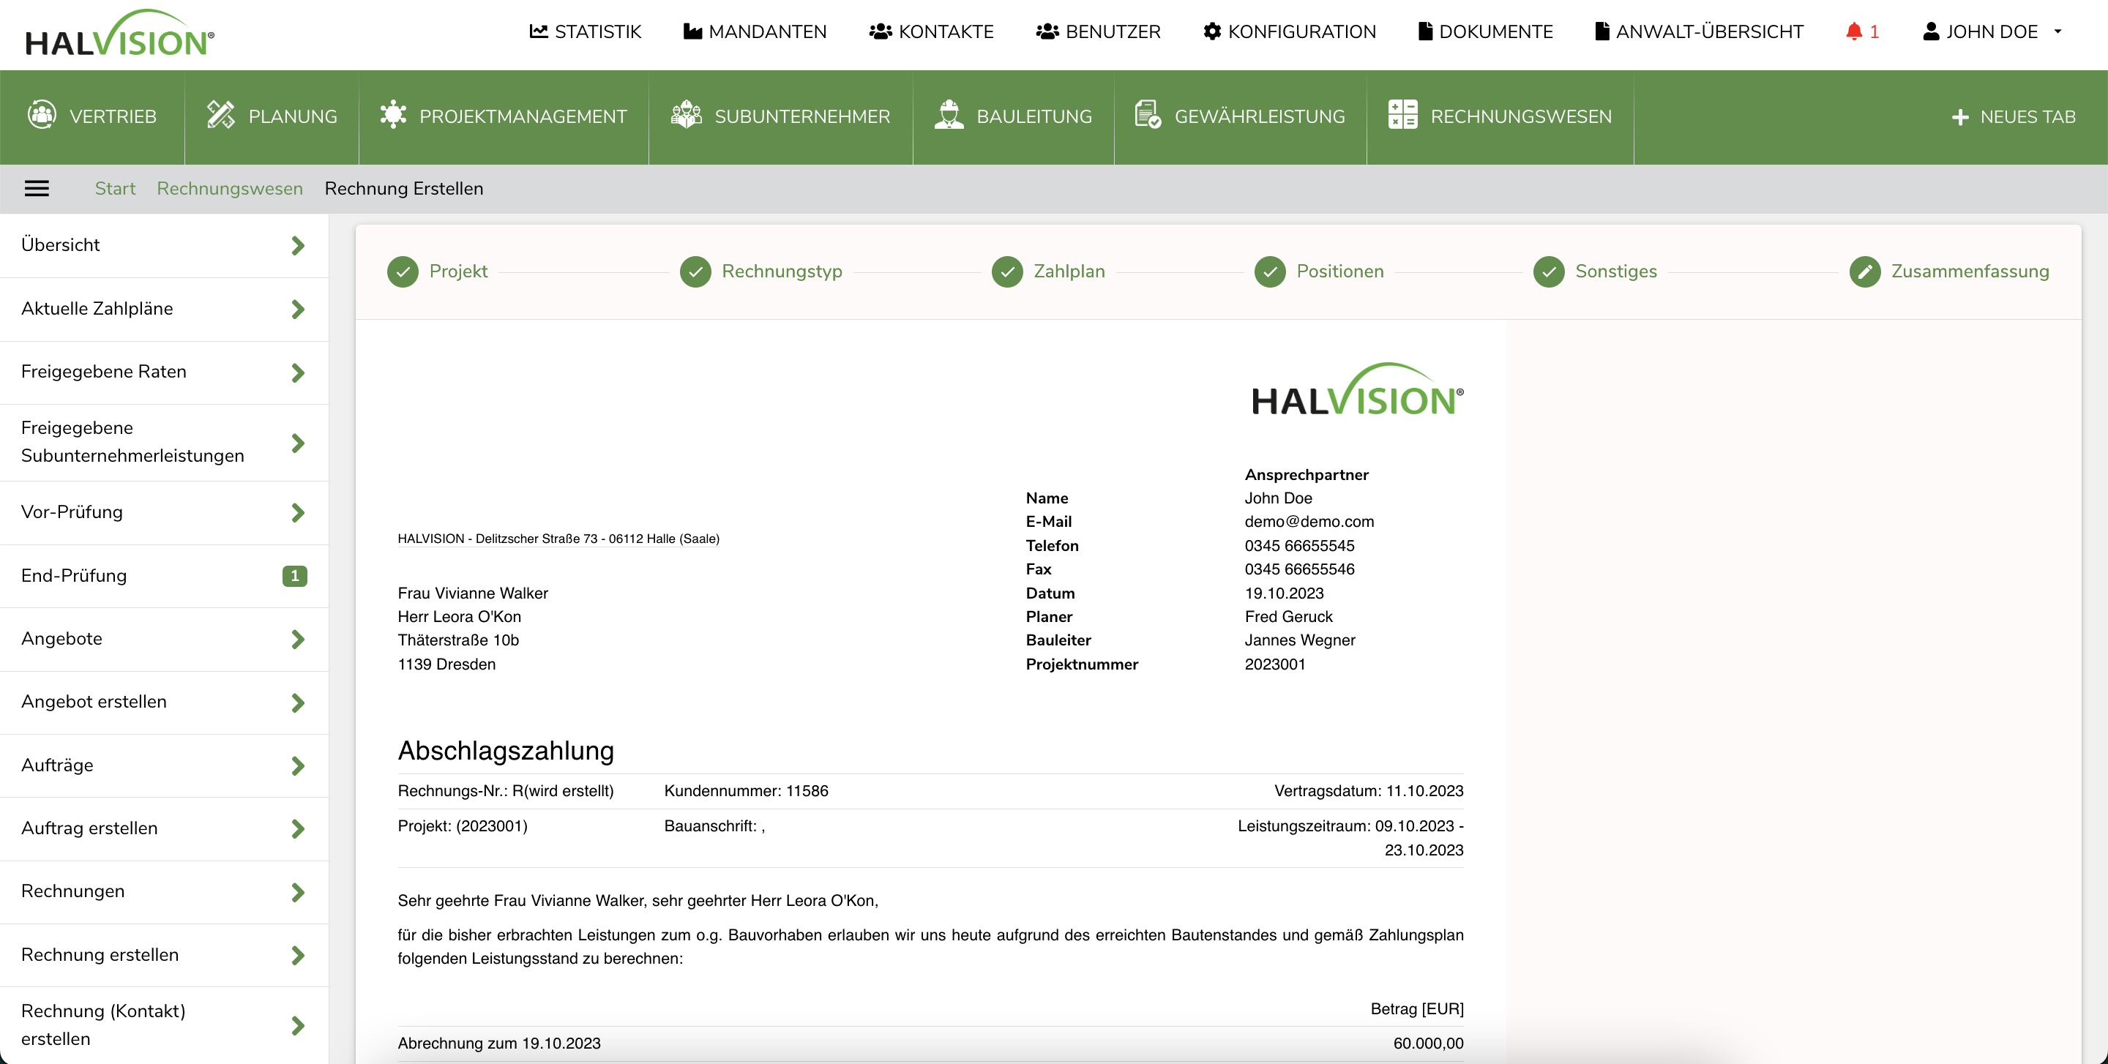The image size is (2108, 1064).
Task: Click the Projekt step checkmark icon
Action: pyautogui.click(x=403, y=272)
